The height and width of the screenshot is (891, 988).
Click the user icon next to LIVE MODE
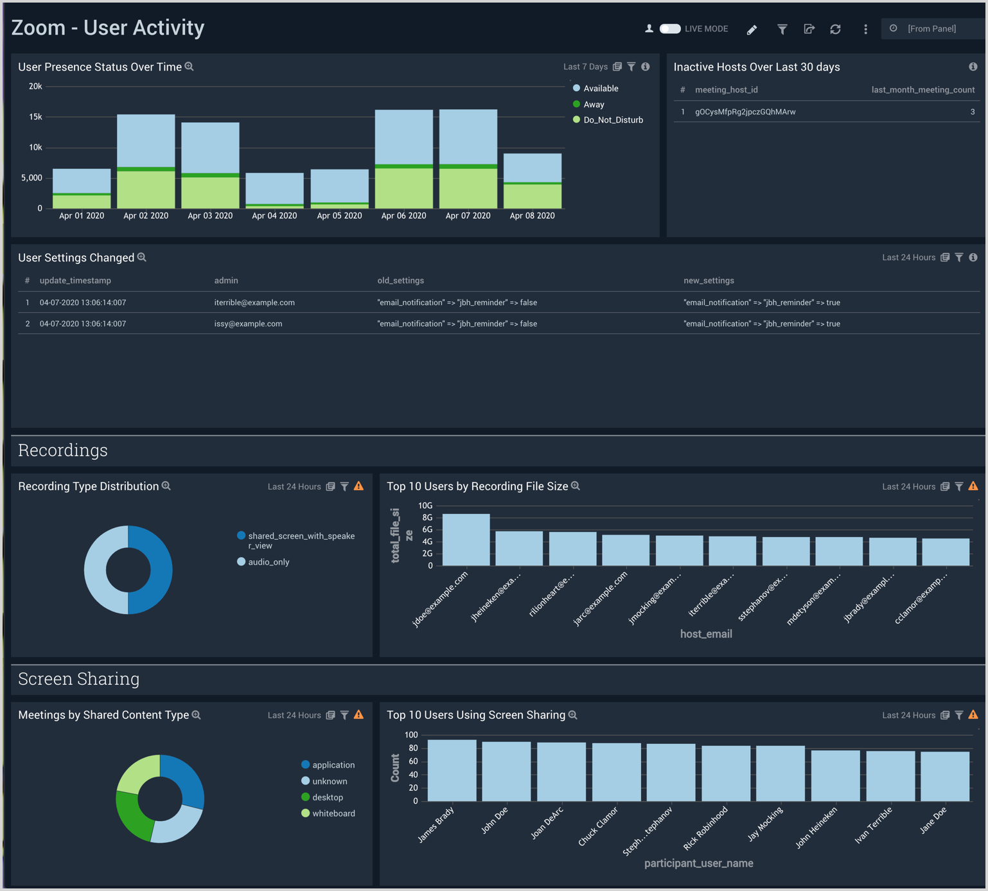point(649,28)
